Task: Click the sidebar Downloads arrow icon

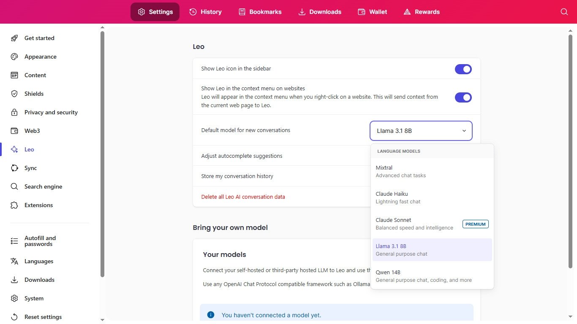Action: 14,280
